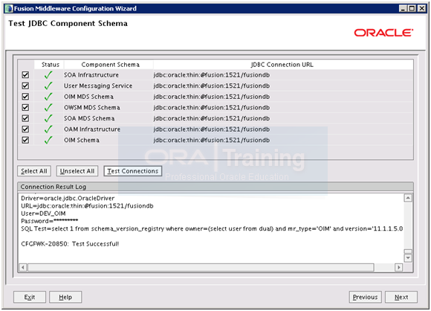Screen dimensions: 431x311
Task: Select User Messaging Service schema name
Action: point(98,86)
